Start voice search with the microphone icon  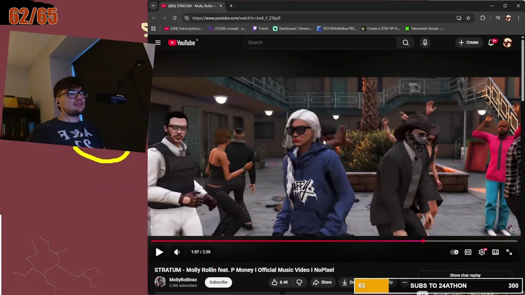coord(425,42)
